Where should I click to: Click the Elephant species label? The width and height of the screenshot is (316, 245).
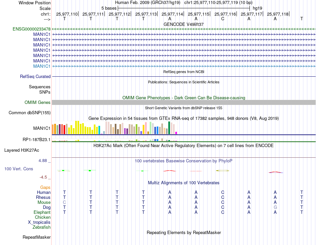coord(42,212)
